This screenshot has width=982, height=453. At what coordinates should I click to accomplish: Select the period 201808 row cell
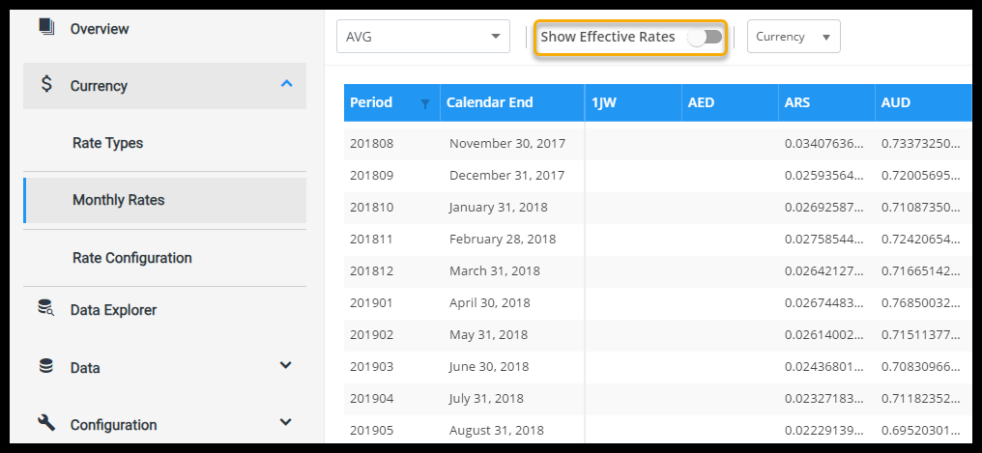pos(372,144)
